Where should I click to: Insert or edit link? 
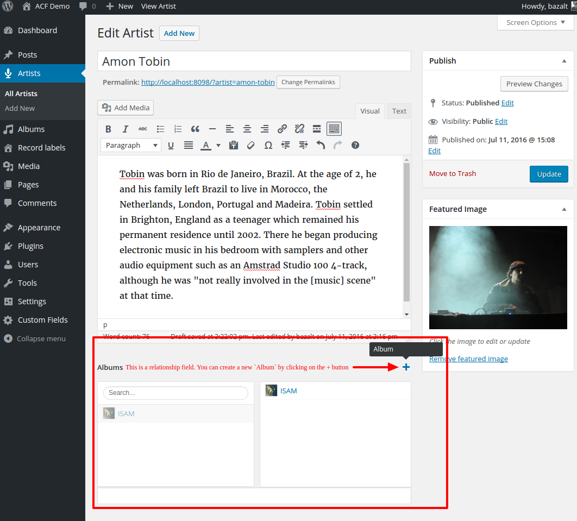click(282, 129)
